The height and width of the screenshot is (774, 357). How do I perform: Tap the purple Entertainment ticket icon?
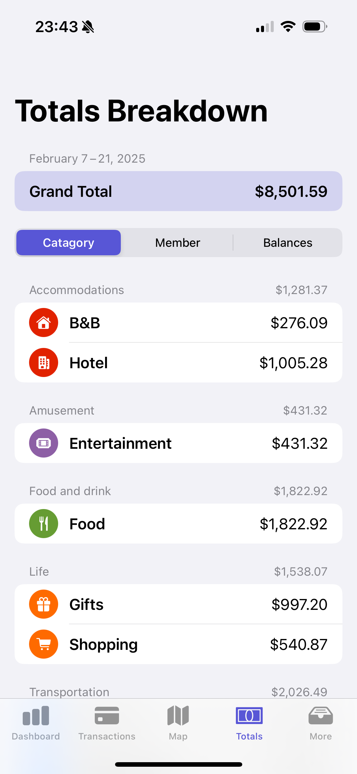click(44, 443)
